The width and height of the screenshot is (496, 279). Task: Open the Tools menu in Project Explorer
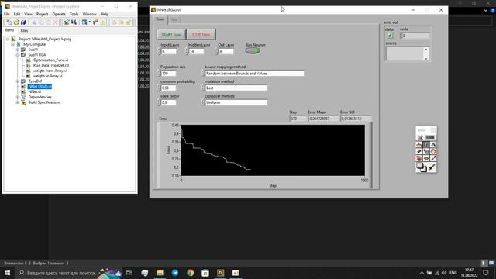point(74,14)
